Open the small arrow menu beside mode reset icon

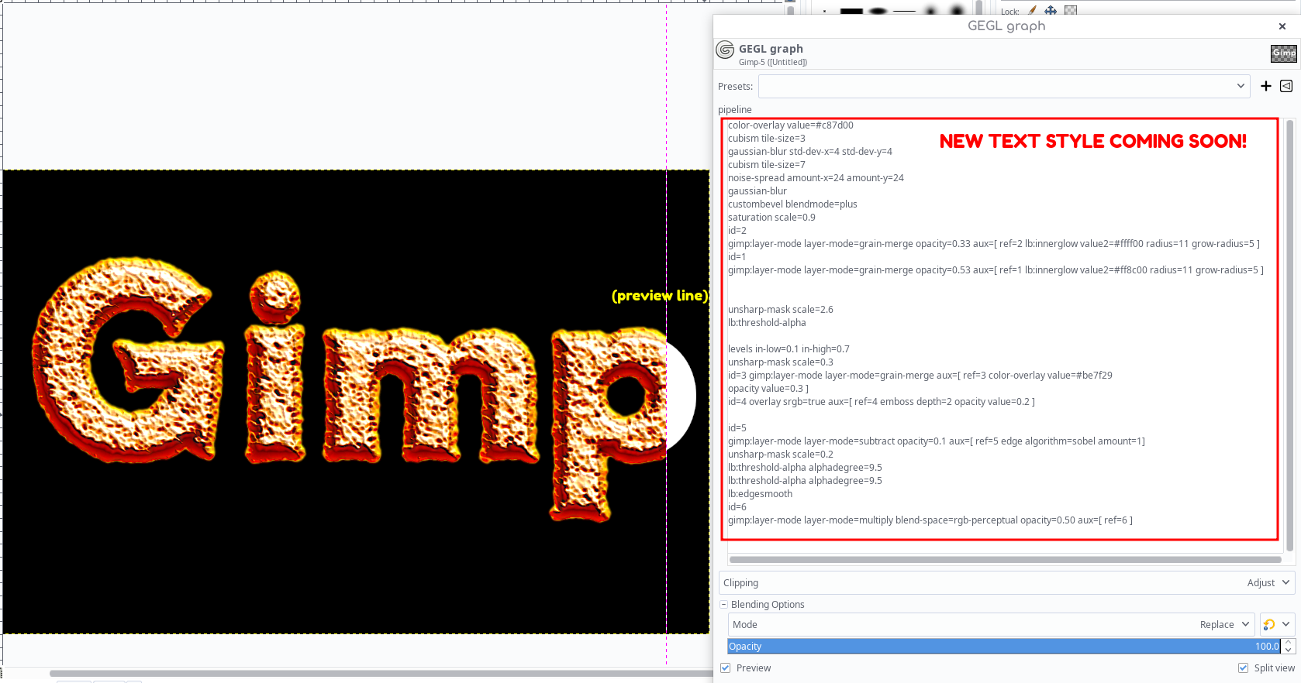[1286, 624]
